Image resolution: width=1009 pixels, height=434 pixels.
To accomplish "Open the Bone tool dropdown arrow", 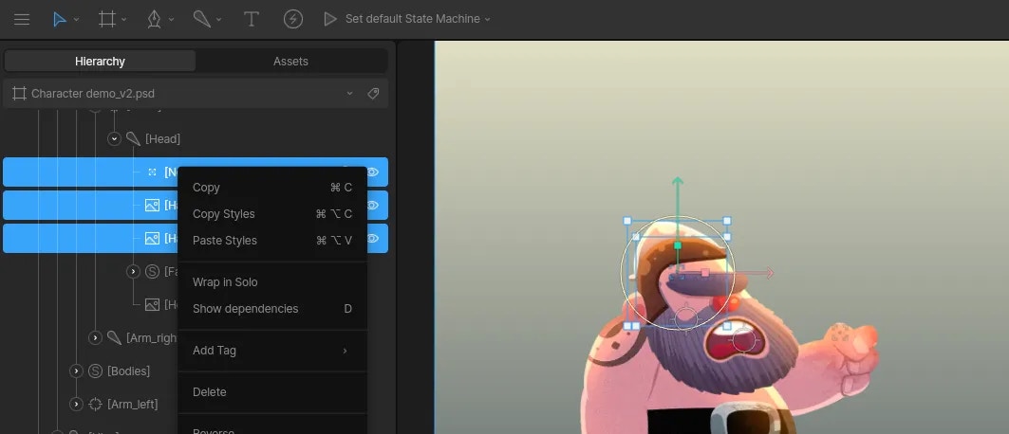I will pos(218,20).
